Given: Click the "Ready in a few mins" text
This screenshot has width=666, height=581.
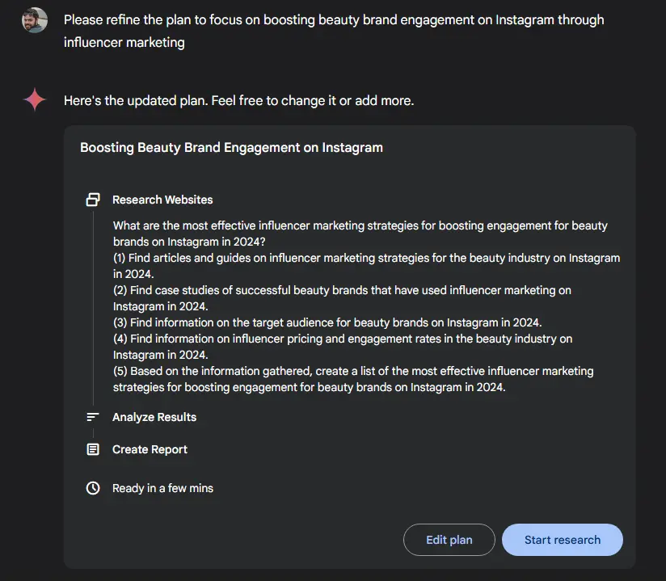Looking at the screenshot, I should point(162,488).
